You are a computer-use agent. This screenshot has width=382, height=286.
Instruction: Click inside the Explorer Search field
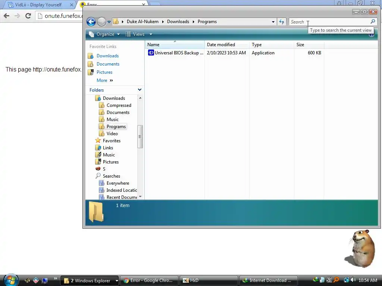[x=332, y=22]
